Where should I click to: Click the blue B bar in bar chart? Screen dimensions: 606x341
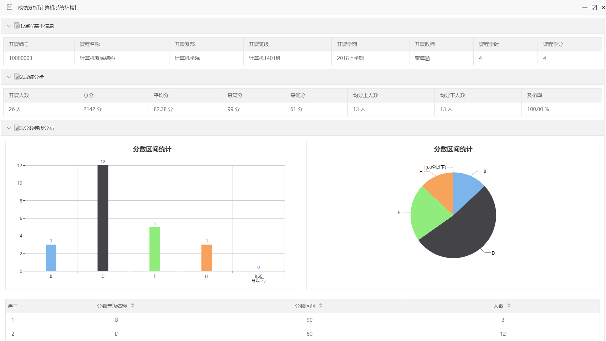[x=51, y=258]
